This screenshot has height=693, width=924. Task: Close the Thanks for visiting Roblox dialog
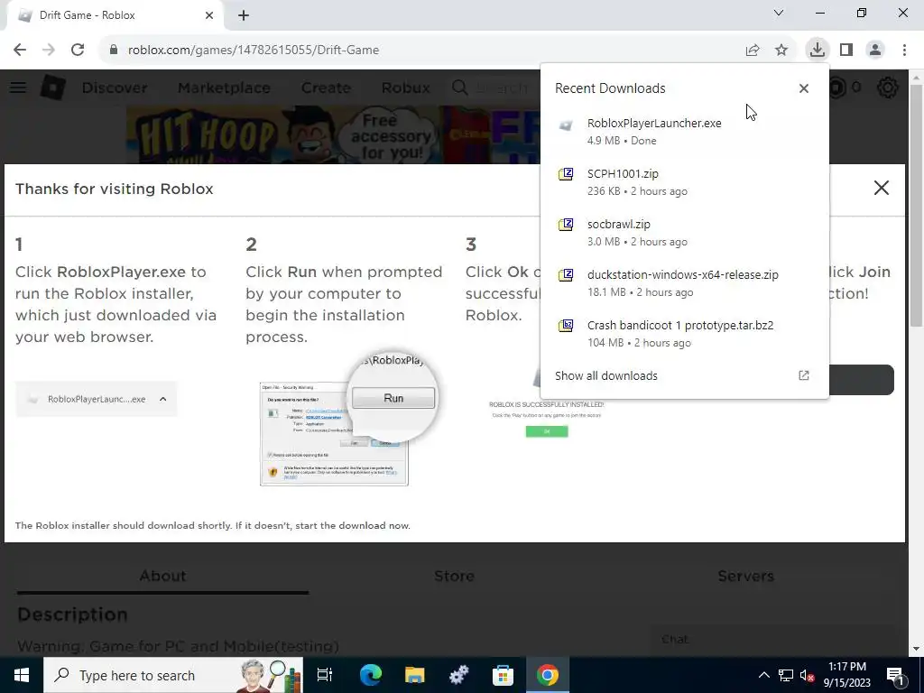tap(882, 188)
